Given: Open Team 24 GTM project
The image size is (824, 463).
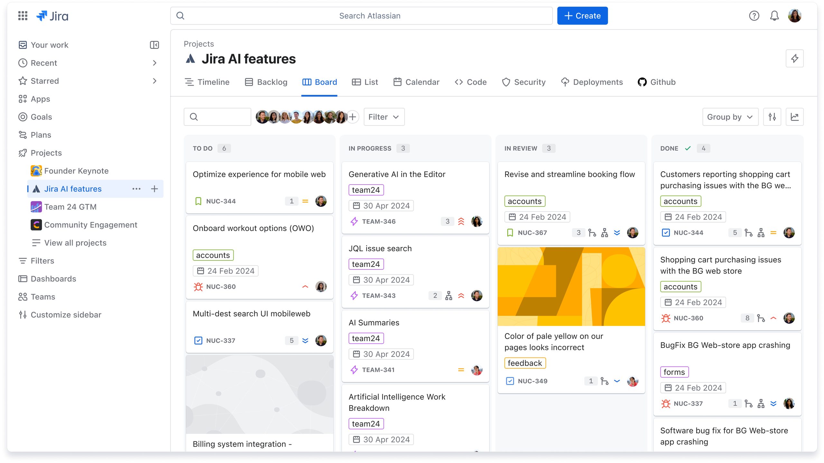Looking at the screenshot, I should 64,207.
